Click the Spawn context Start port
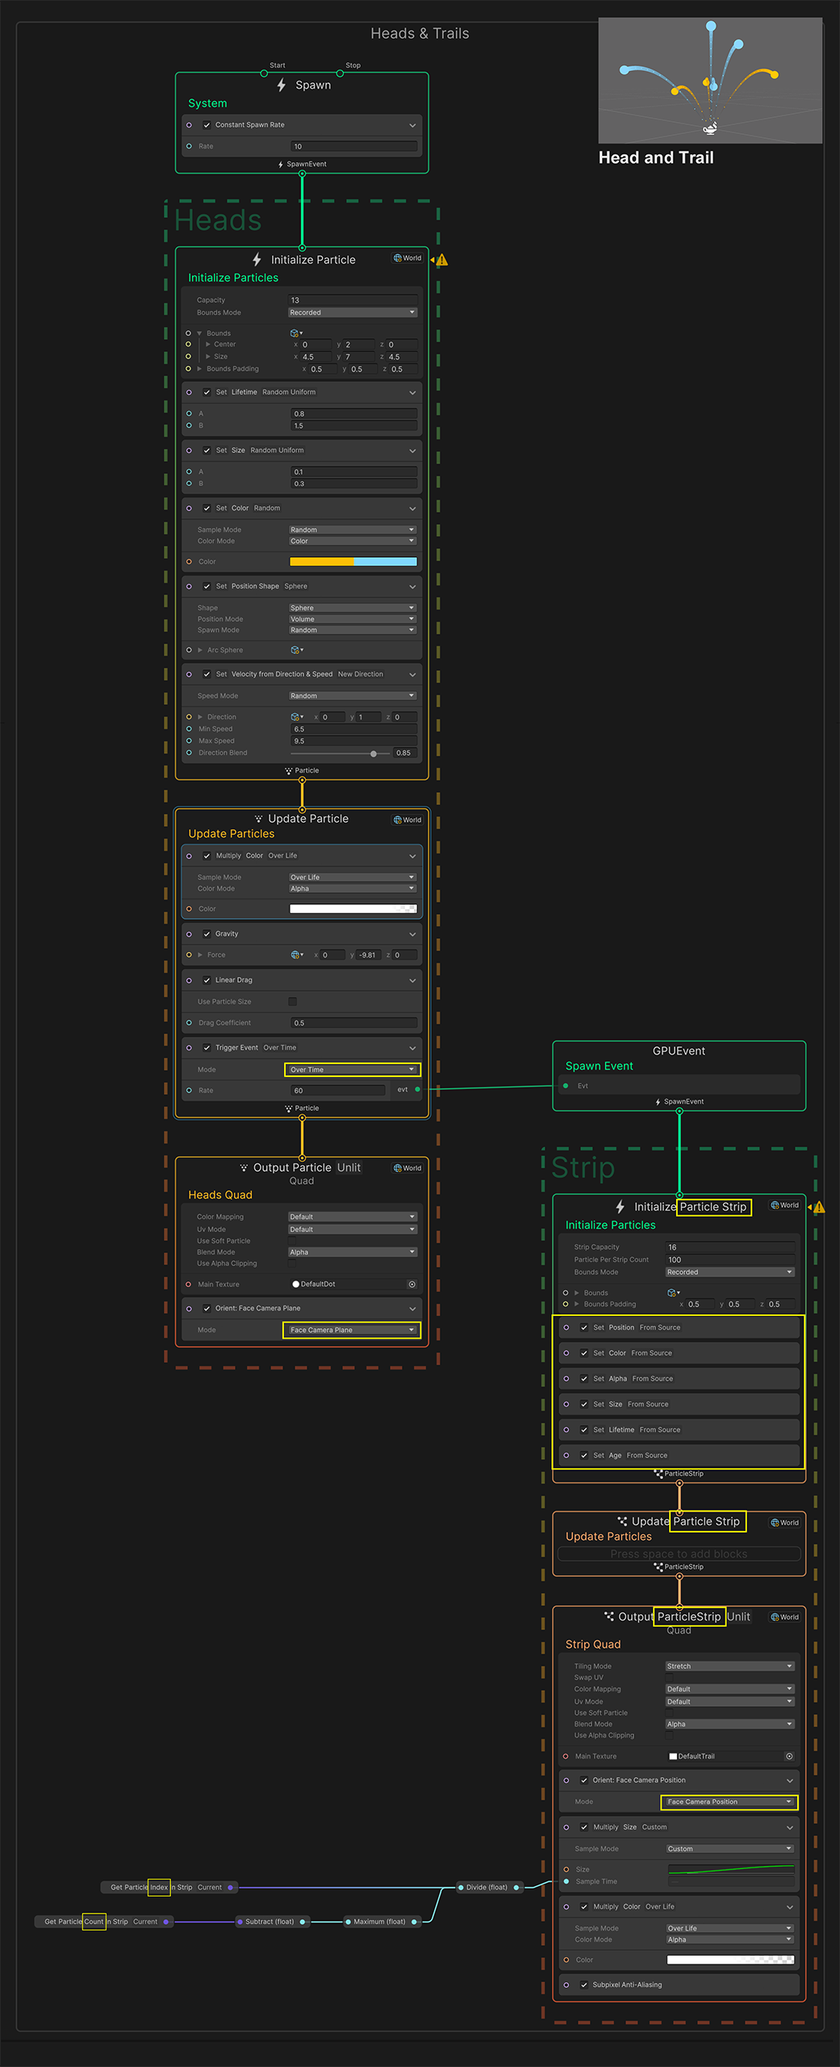Image resolution: width=840 pixels, height=2067 pixels. point(264,73)
